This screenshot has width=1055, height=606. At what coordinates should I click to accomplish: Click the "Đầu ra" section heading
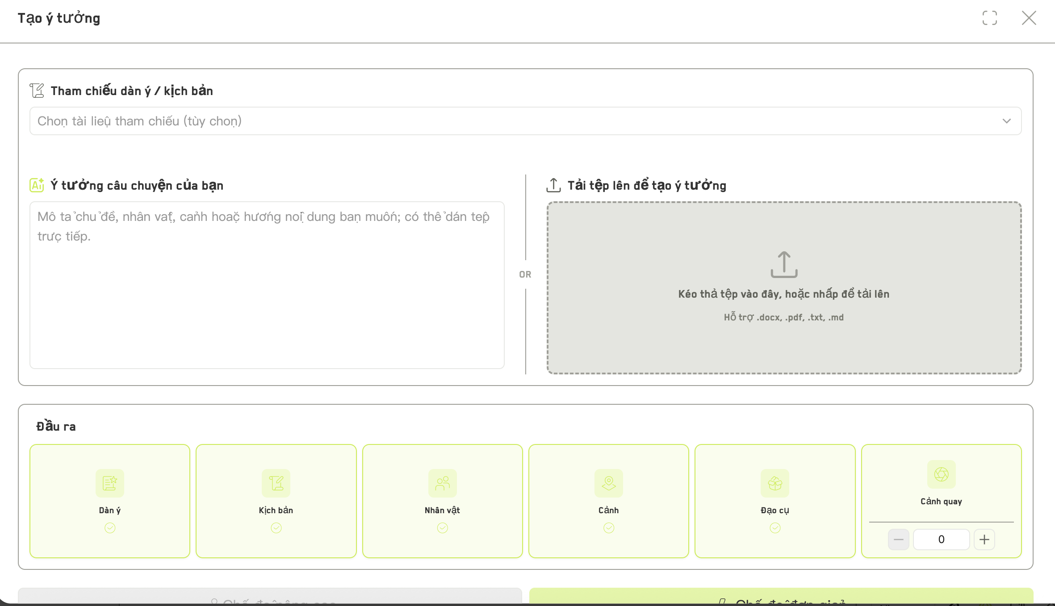(56, 426)
